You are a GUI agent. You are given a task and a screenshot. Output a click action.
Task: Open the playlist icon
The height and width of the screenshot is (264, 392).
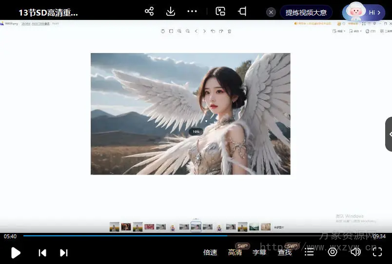tap(309, 252)
